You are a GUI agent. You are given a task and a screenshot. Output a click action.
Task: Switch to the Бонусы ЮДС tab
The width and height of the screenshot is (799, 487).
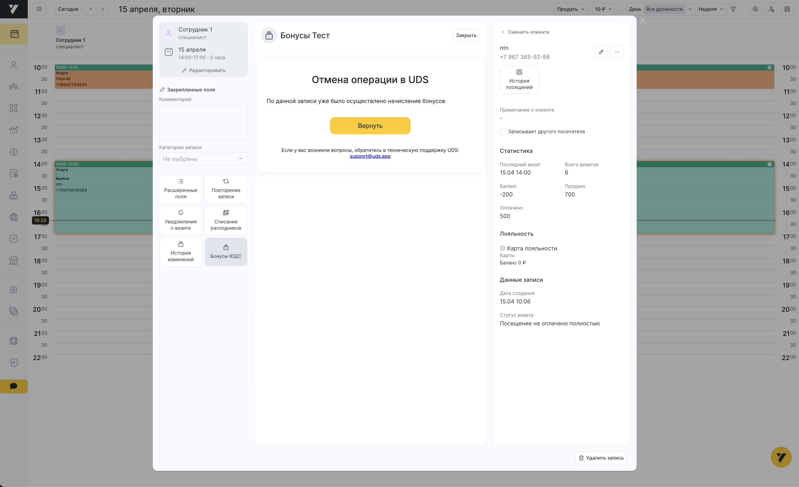[x=226, y=252]
